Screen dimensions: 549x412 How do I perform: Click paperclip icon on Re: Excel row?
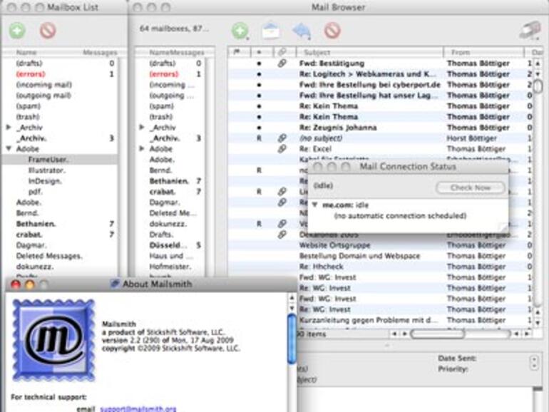pos(282,149)
